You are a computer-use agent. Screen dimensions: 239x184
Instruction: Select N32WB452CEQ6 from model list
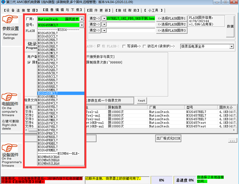click(x=61, y=157)
